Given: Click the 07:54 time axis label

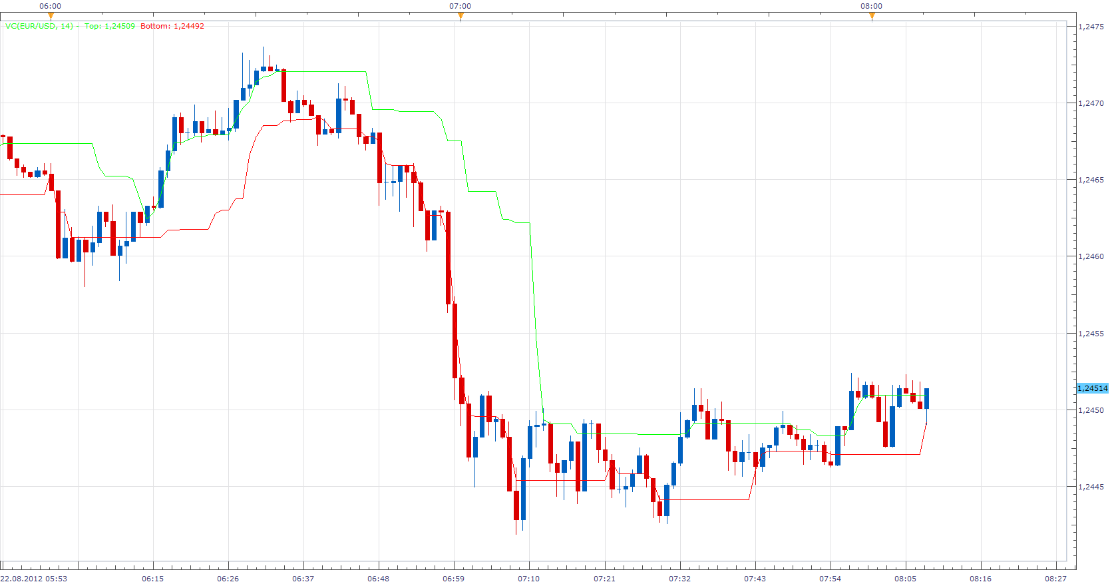Looking at the screenshot, I should 830,579.
